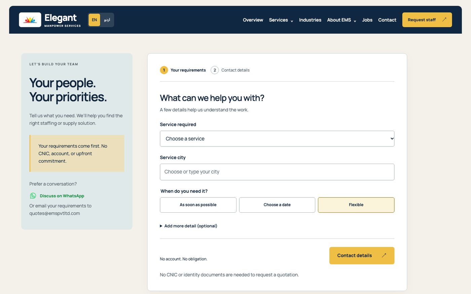Switch language to English (EN)
The height and width of the screenshot is (294, 471).
point(95,20)
